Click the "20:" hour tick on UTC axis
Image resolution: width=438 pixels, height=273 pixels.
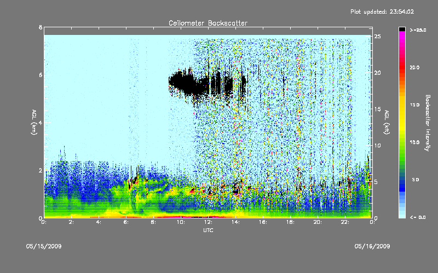click(x=318, y=222)
